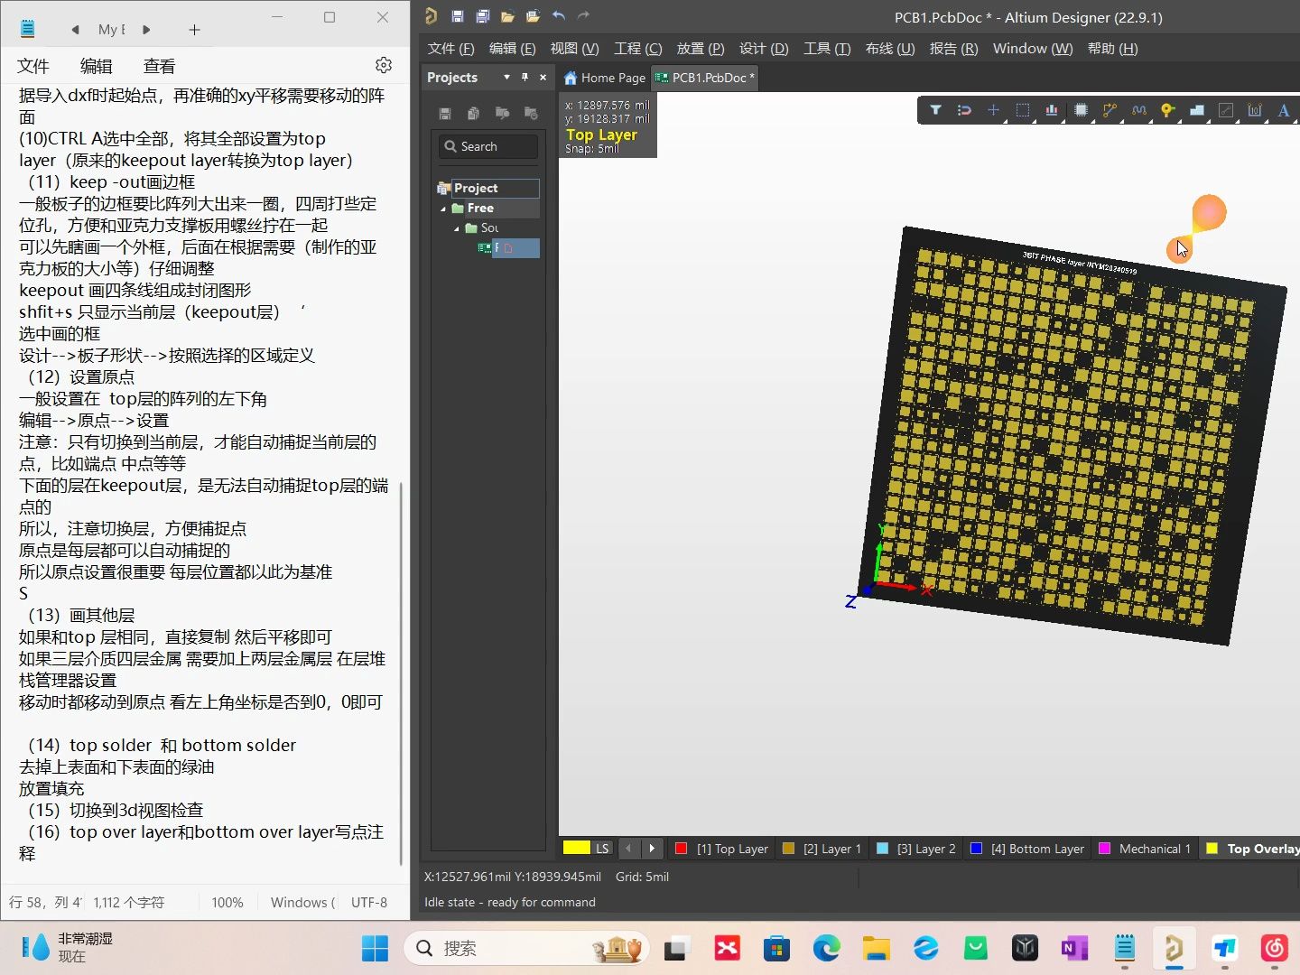Select the interactive routing tool
Image resolution: width=1300 pixels, height=975 pixels.
pos(1109,110)
